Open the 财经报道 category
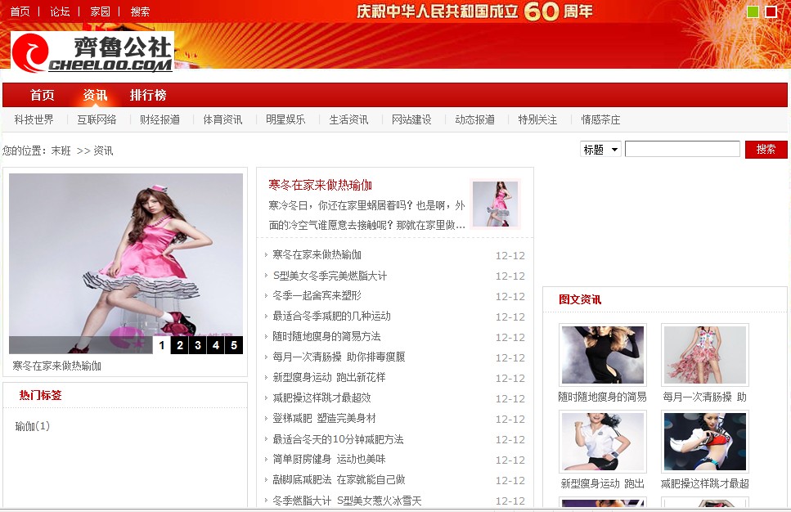 (160, 119)
